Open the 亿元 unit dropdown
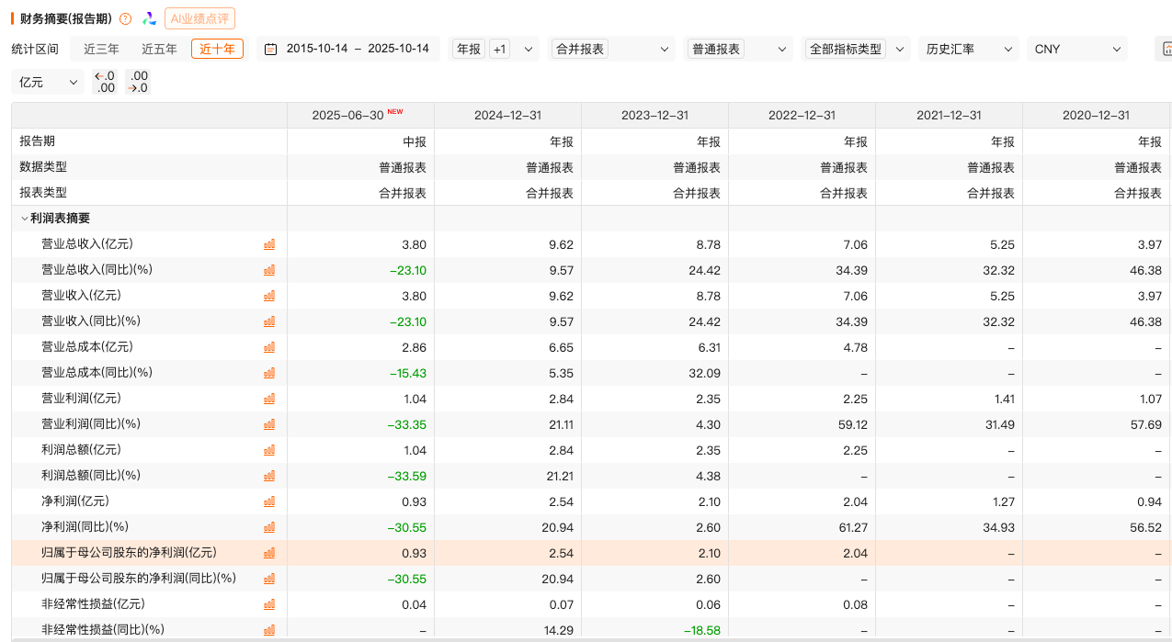1172x642 pixels. pyautogui.click(x=48, y=83)
